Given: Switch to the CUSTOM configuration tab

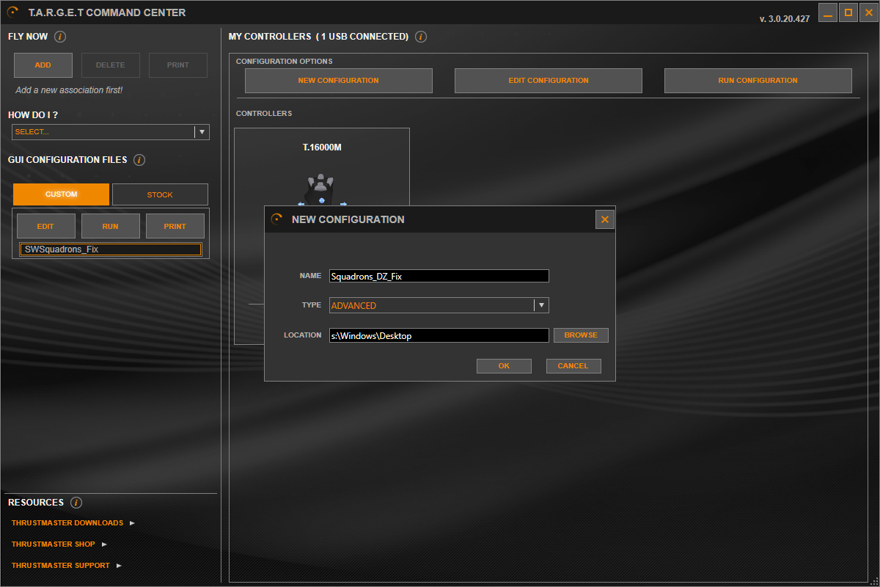Looking at the screenshot, I should pos(61,194).
